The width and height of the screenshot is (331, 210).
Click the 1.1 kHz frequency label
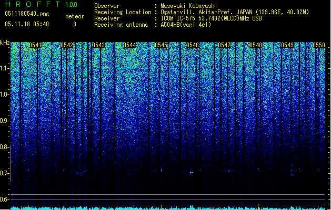coord(4,68)
